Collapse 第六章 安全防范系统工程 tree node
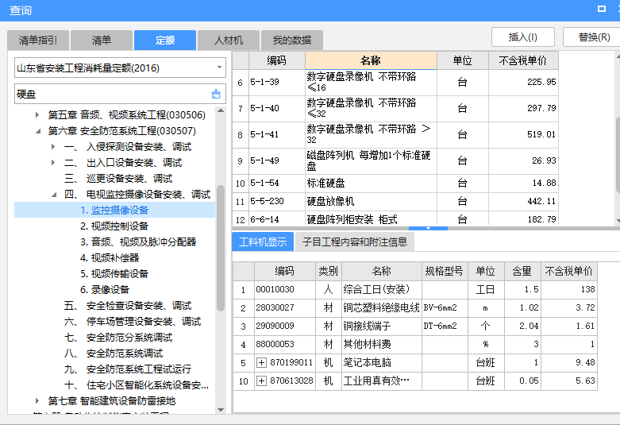The image size is (620, 425). click(x=37, y=131)
